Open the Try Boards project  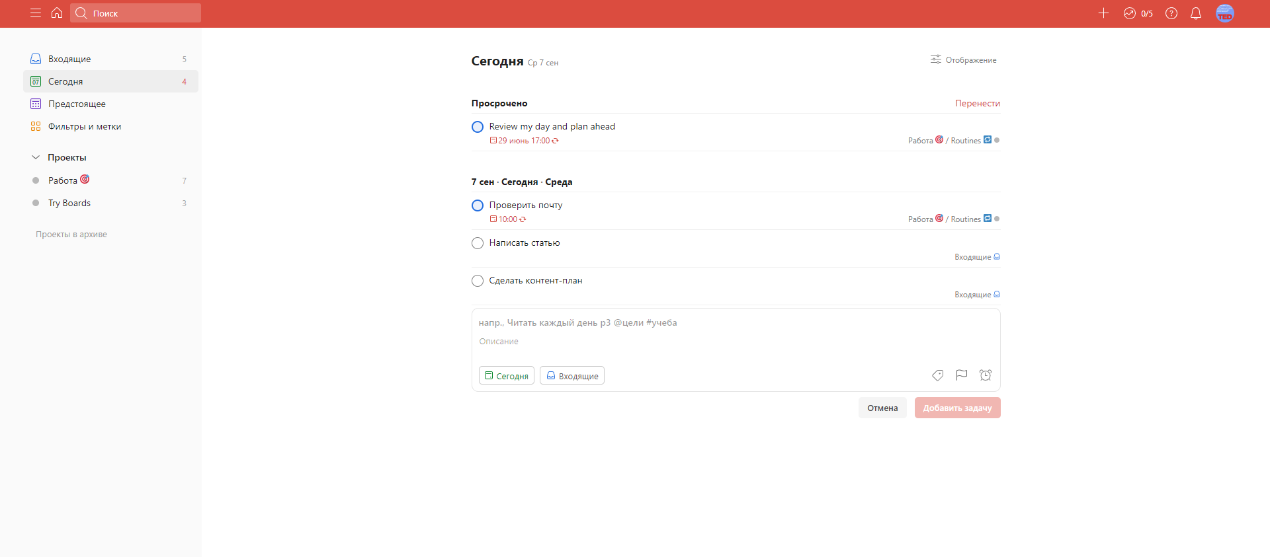pos(110,203)
